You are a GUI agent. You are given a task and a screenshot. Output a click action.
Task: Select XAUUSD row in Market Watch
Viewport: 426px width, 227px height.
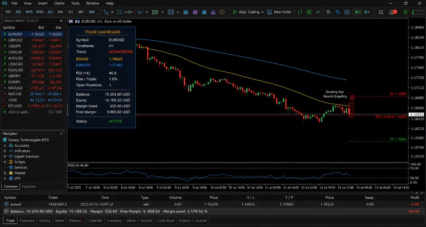coord(33,88)
